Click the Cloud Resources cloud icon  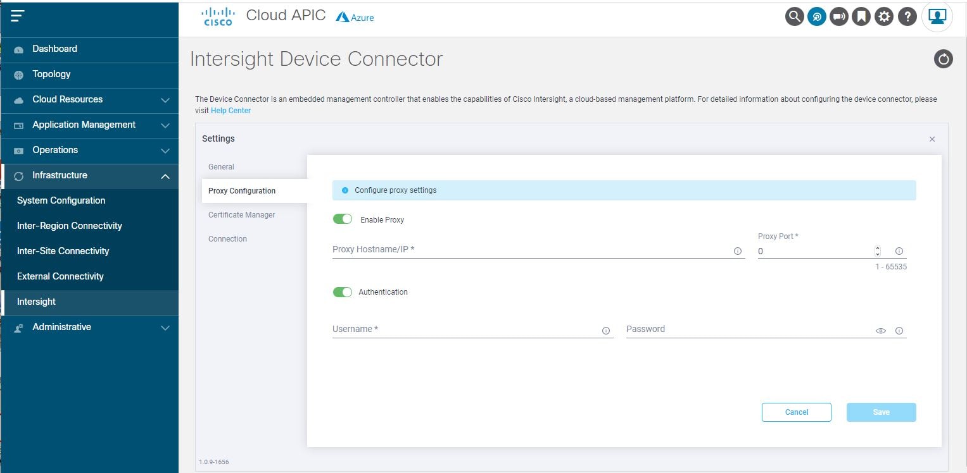point(18,100)
